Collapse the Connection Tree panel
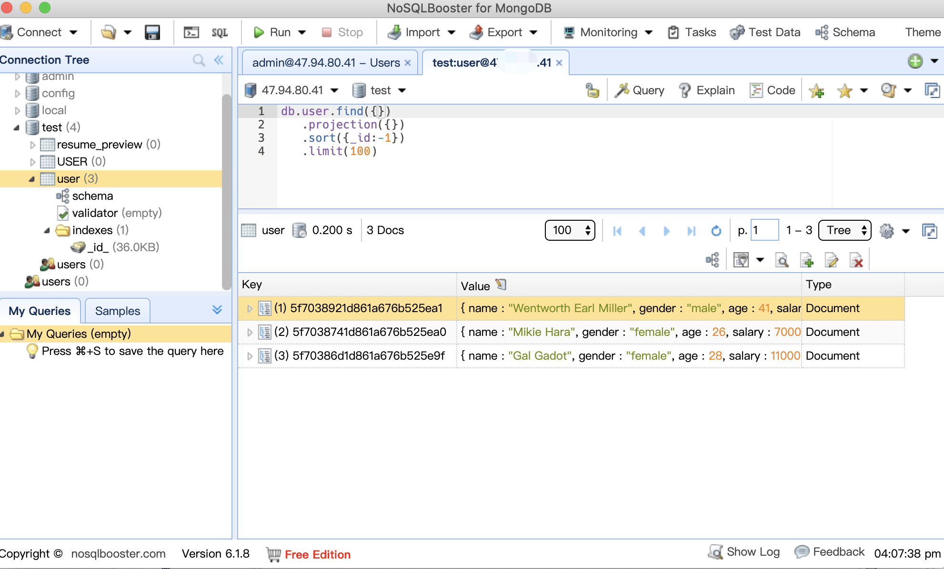Viewport: 944px width, 569px height. (219, 60)
